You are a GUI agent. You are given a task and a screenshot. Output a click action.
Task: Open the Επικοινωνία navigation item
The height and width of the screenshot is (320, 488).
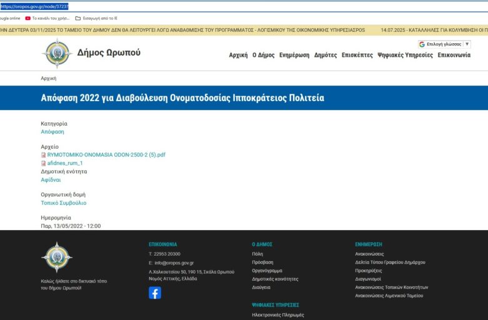(x=454, y=55)
